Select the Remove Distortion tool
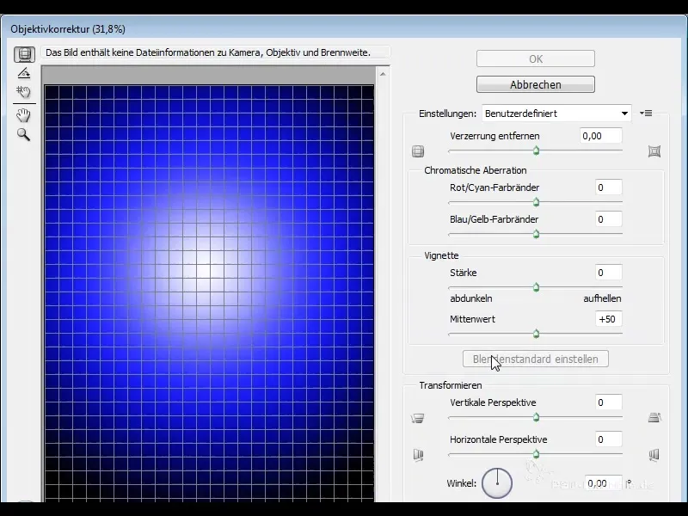 click(24, 54)
